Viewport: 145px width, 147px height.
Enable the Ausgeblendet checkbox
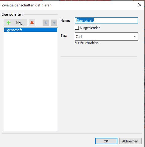click(77, 28)
